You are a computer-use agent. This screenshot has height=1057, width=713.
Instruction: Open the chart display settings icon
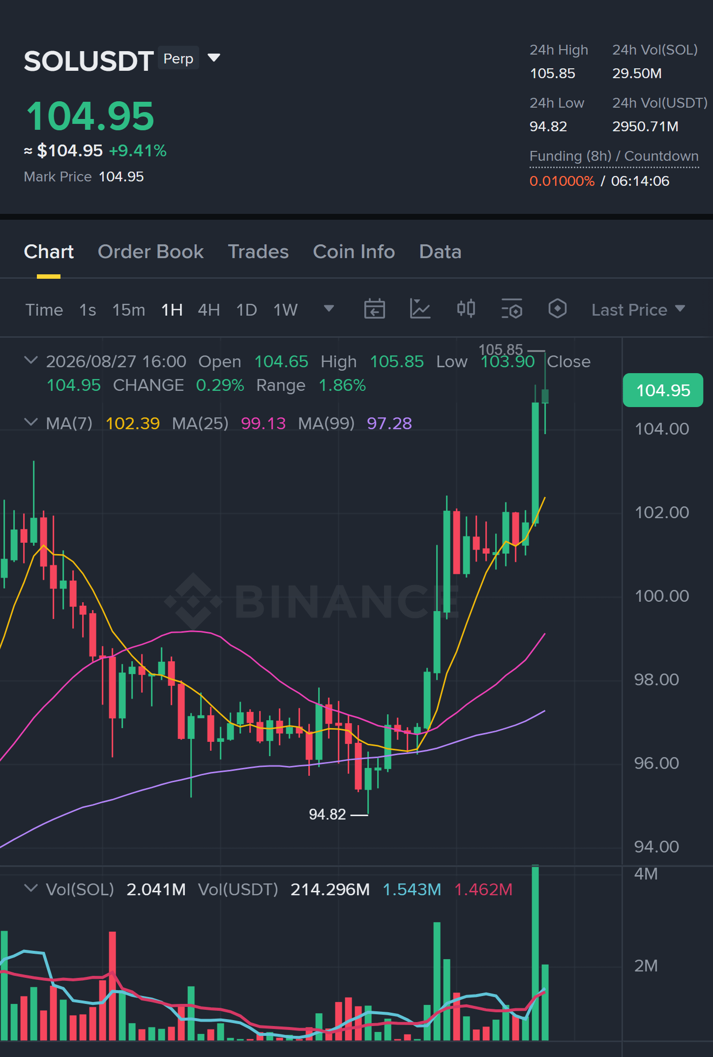pyautogui.click(x=512, y=309)
